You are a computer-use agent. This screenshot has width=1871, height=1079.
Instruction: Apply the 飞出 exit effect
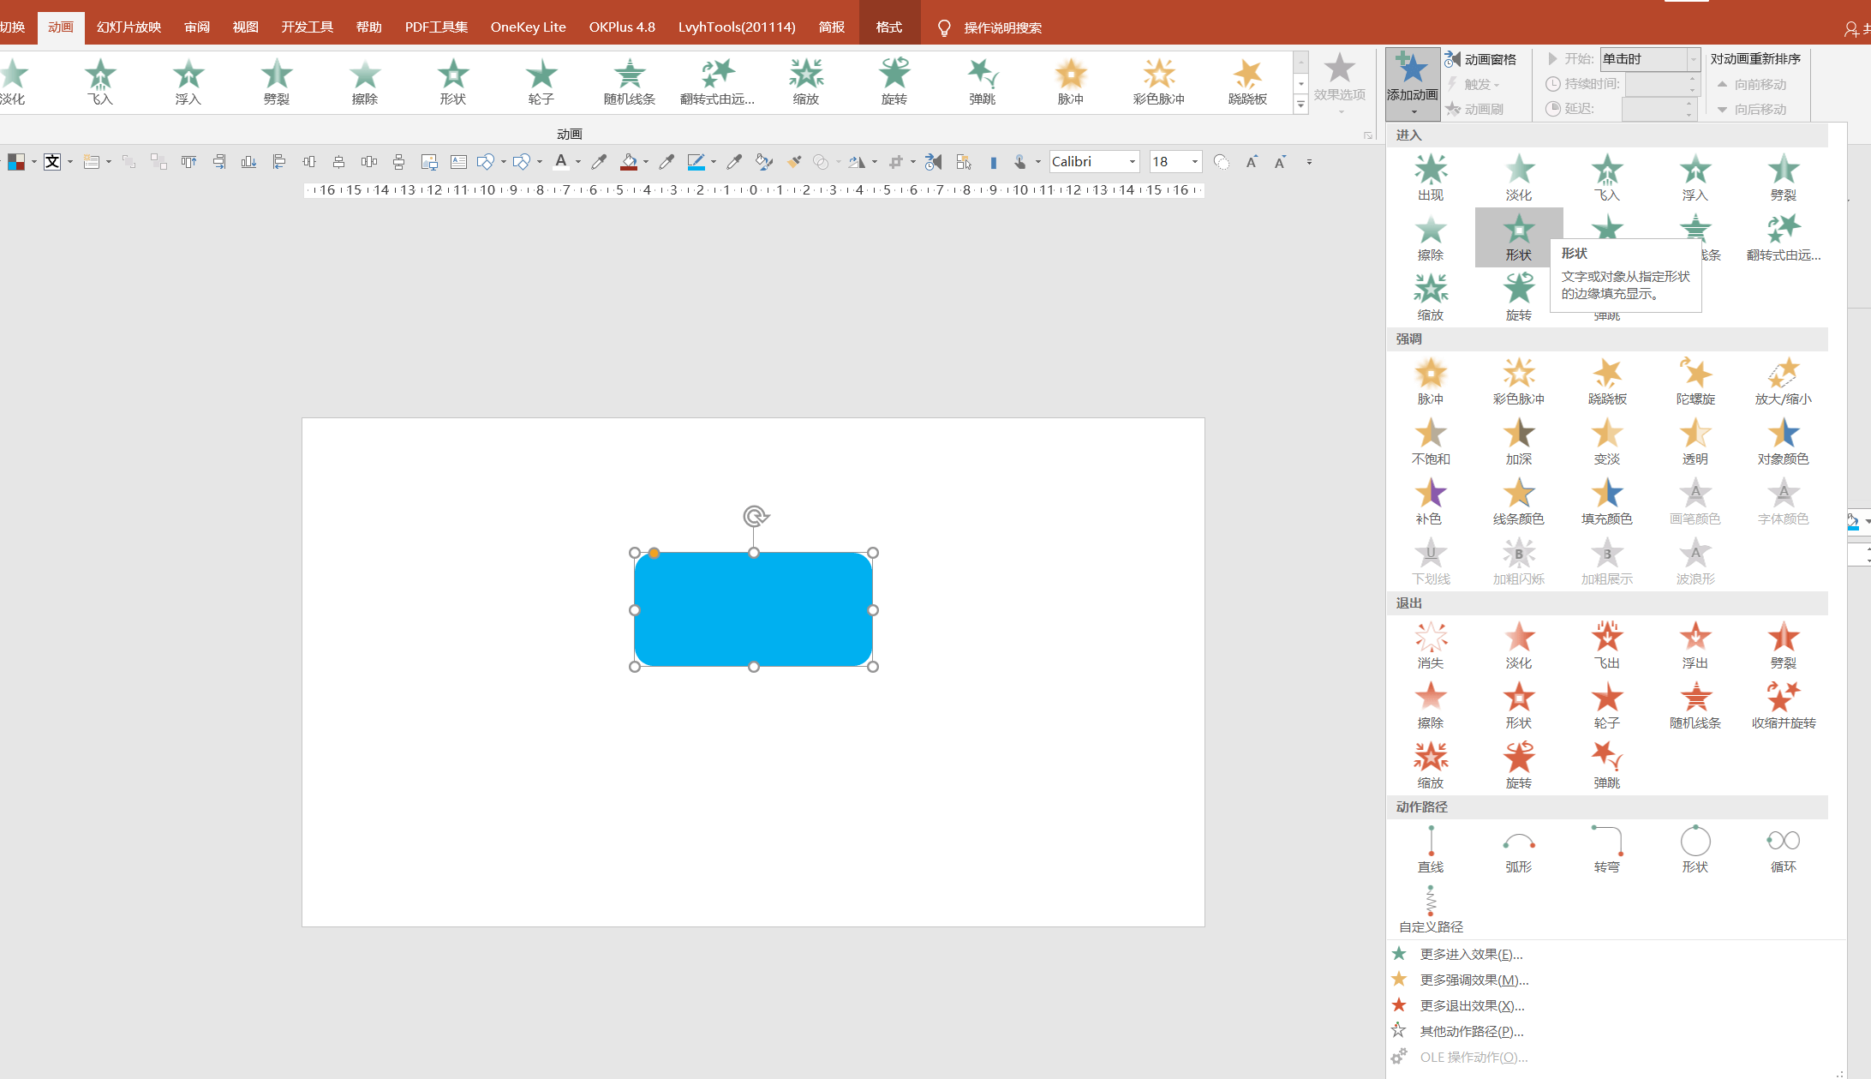click(1607, 645)
